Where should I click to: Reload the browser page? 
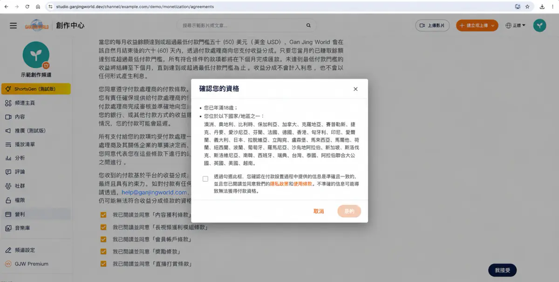27,7
